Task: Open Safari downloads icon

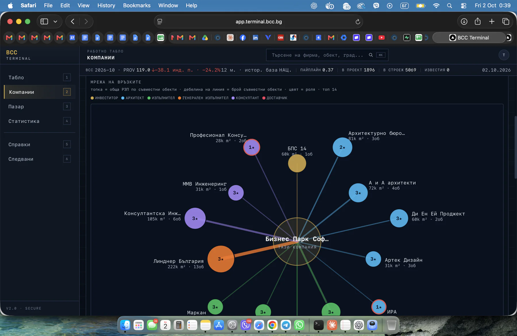Action: (x=464, y=22)
